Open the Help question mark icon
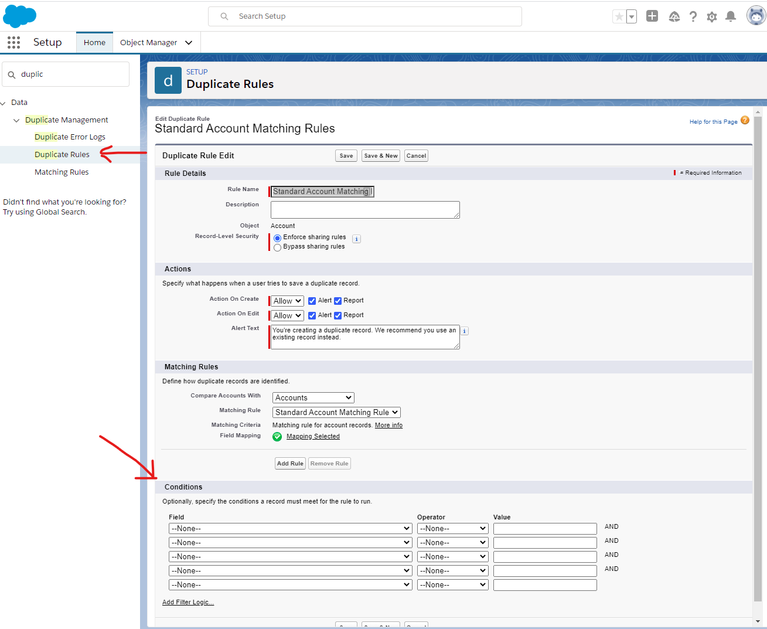Viewport: 767px width, 629px height. [693, 16]
